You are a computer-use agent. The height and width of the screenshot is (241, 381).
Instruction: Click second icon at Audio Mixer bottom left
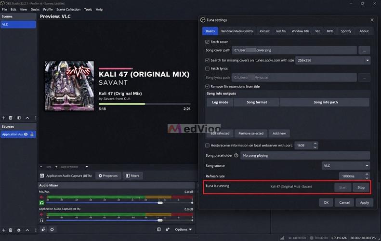point(52,229)
